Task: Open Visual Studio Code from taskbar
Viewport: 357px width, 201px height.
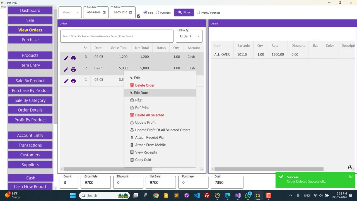Action: [197, 195]
